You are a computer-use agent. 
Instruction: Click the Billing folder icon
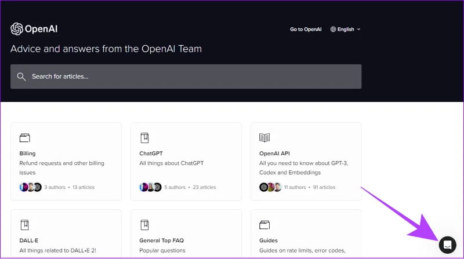coord(25,138)
